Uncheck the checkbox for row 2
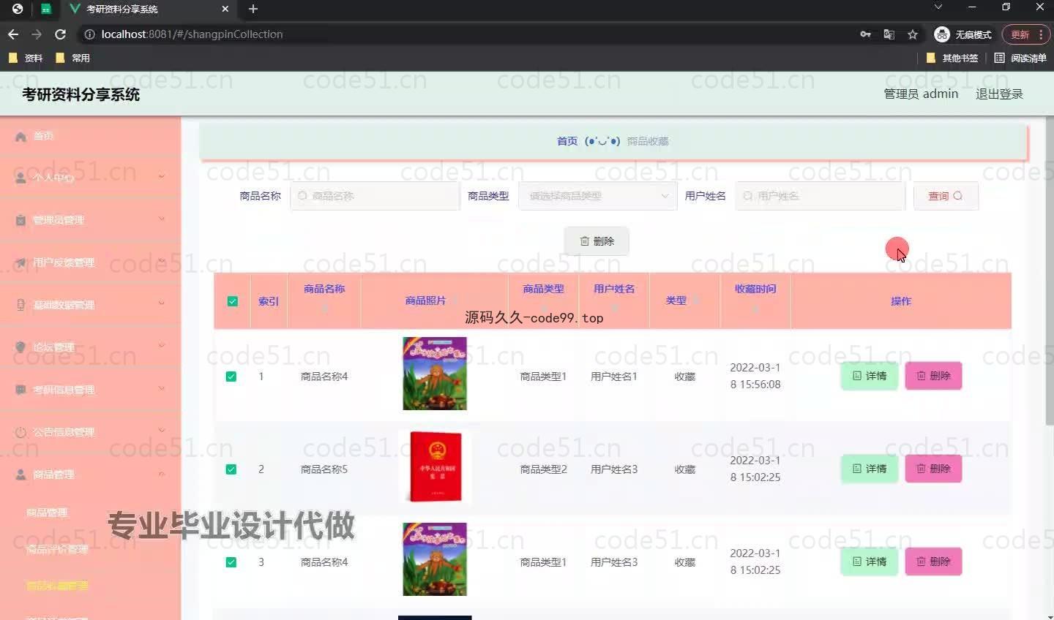 point(231,469)
